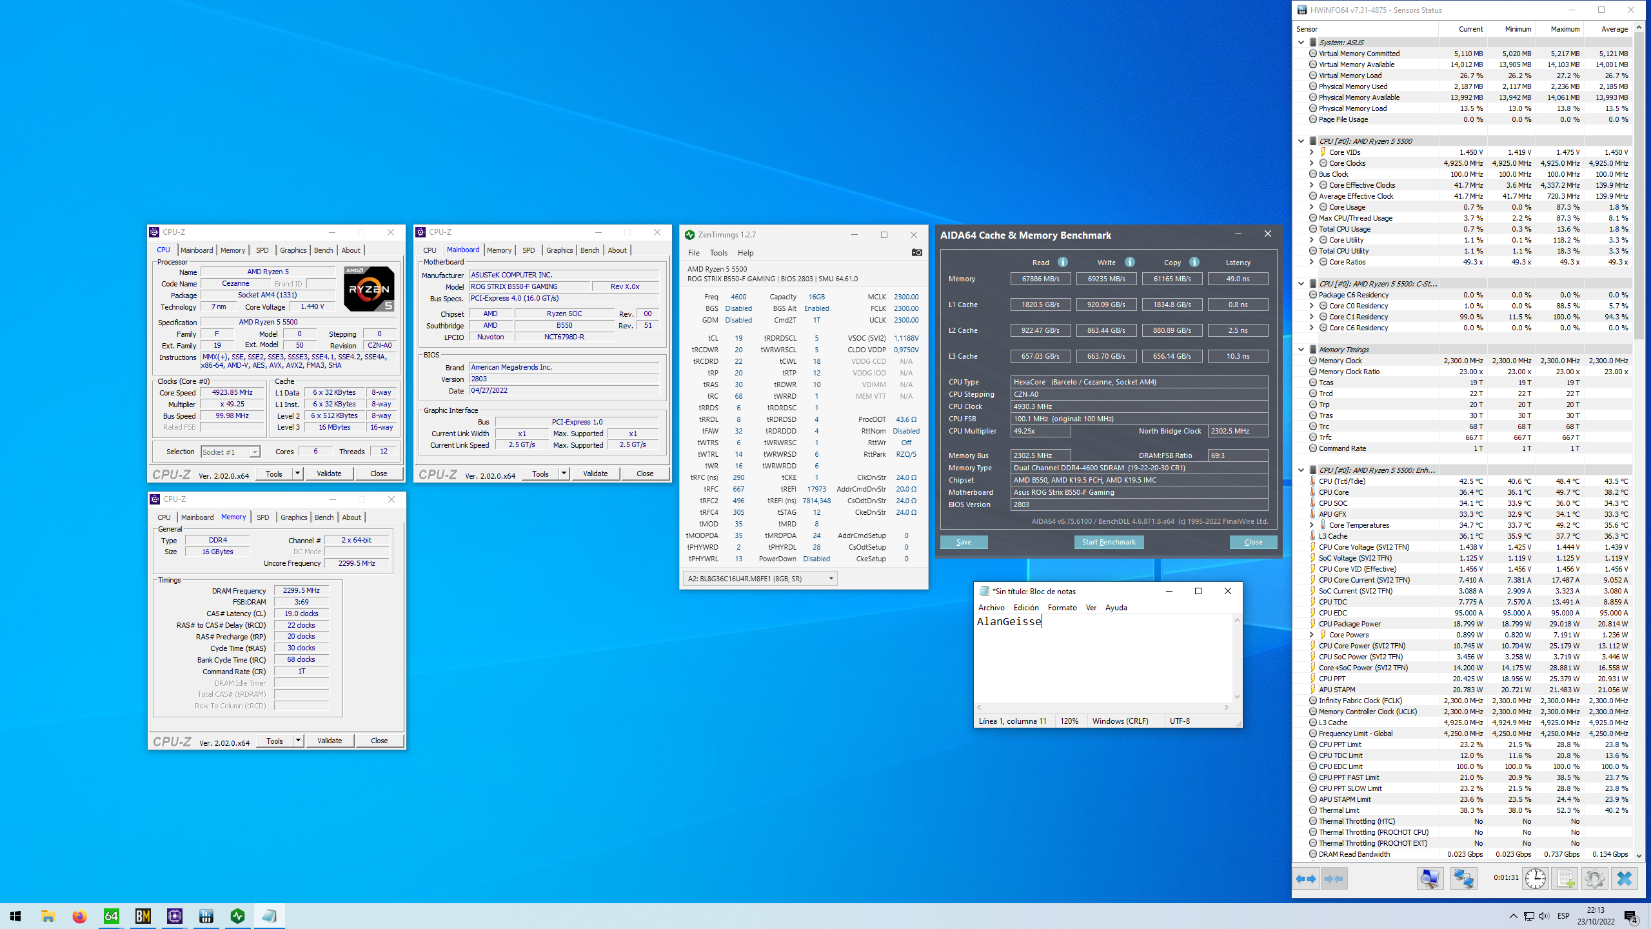Open HWiNFO taskbar icon
Viewport: 1651px width, 929px height.
coord(206,916)
